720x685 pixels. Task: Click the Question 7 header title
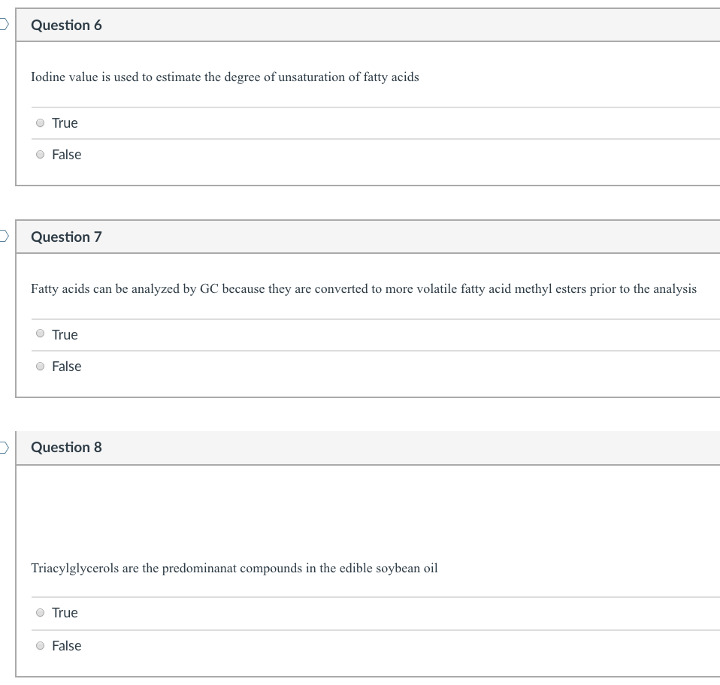click(66, 237)
